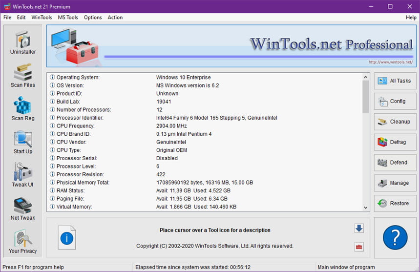Open the Scan Reg tool
Image resolution: width=420 pixels, height=272 pixels.
pyautogui.click(x=23, y=109)
